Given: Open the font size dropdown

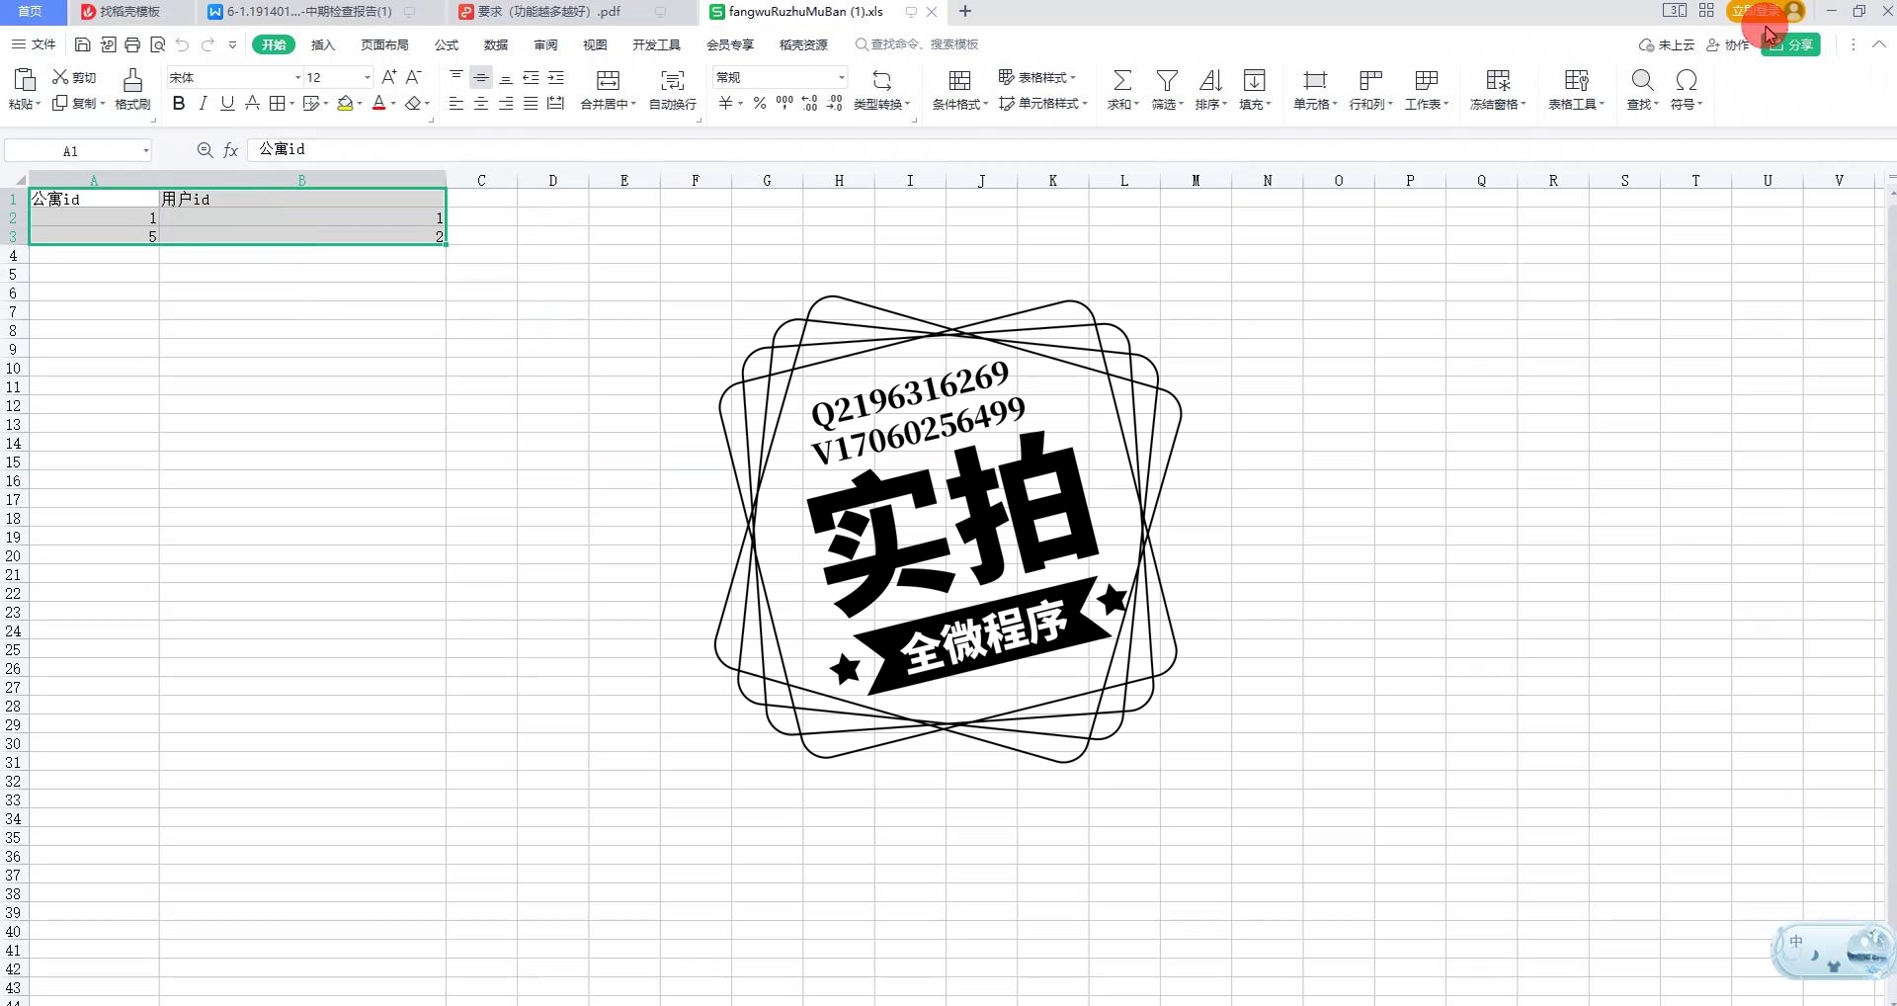Looking at the screenshot, I should pos(368,77).
